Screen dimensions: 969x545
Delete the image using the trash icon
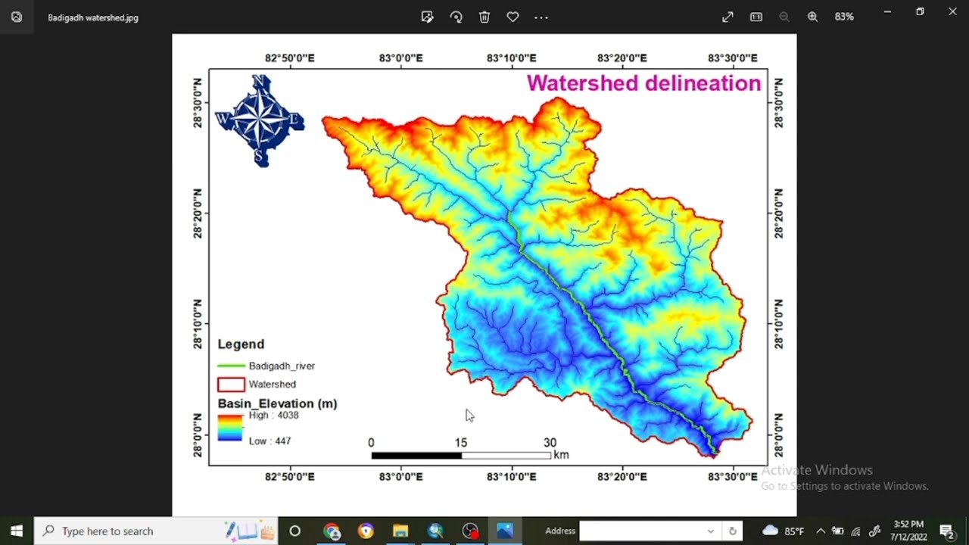point(484,17)
